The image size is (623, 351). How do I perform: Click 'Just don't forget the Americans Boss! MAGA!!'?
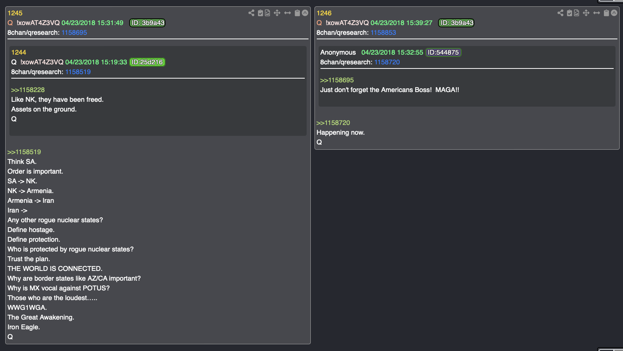coord(390,90)
